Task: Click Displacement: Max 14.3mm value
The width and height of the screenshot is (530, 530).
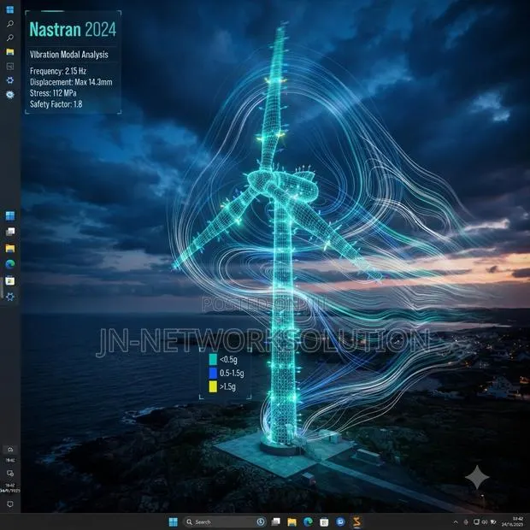Action: point(71,82)
